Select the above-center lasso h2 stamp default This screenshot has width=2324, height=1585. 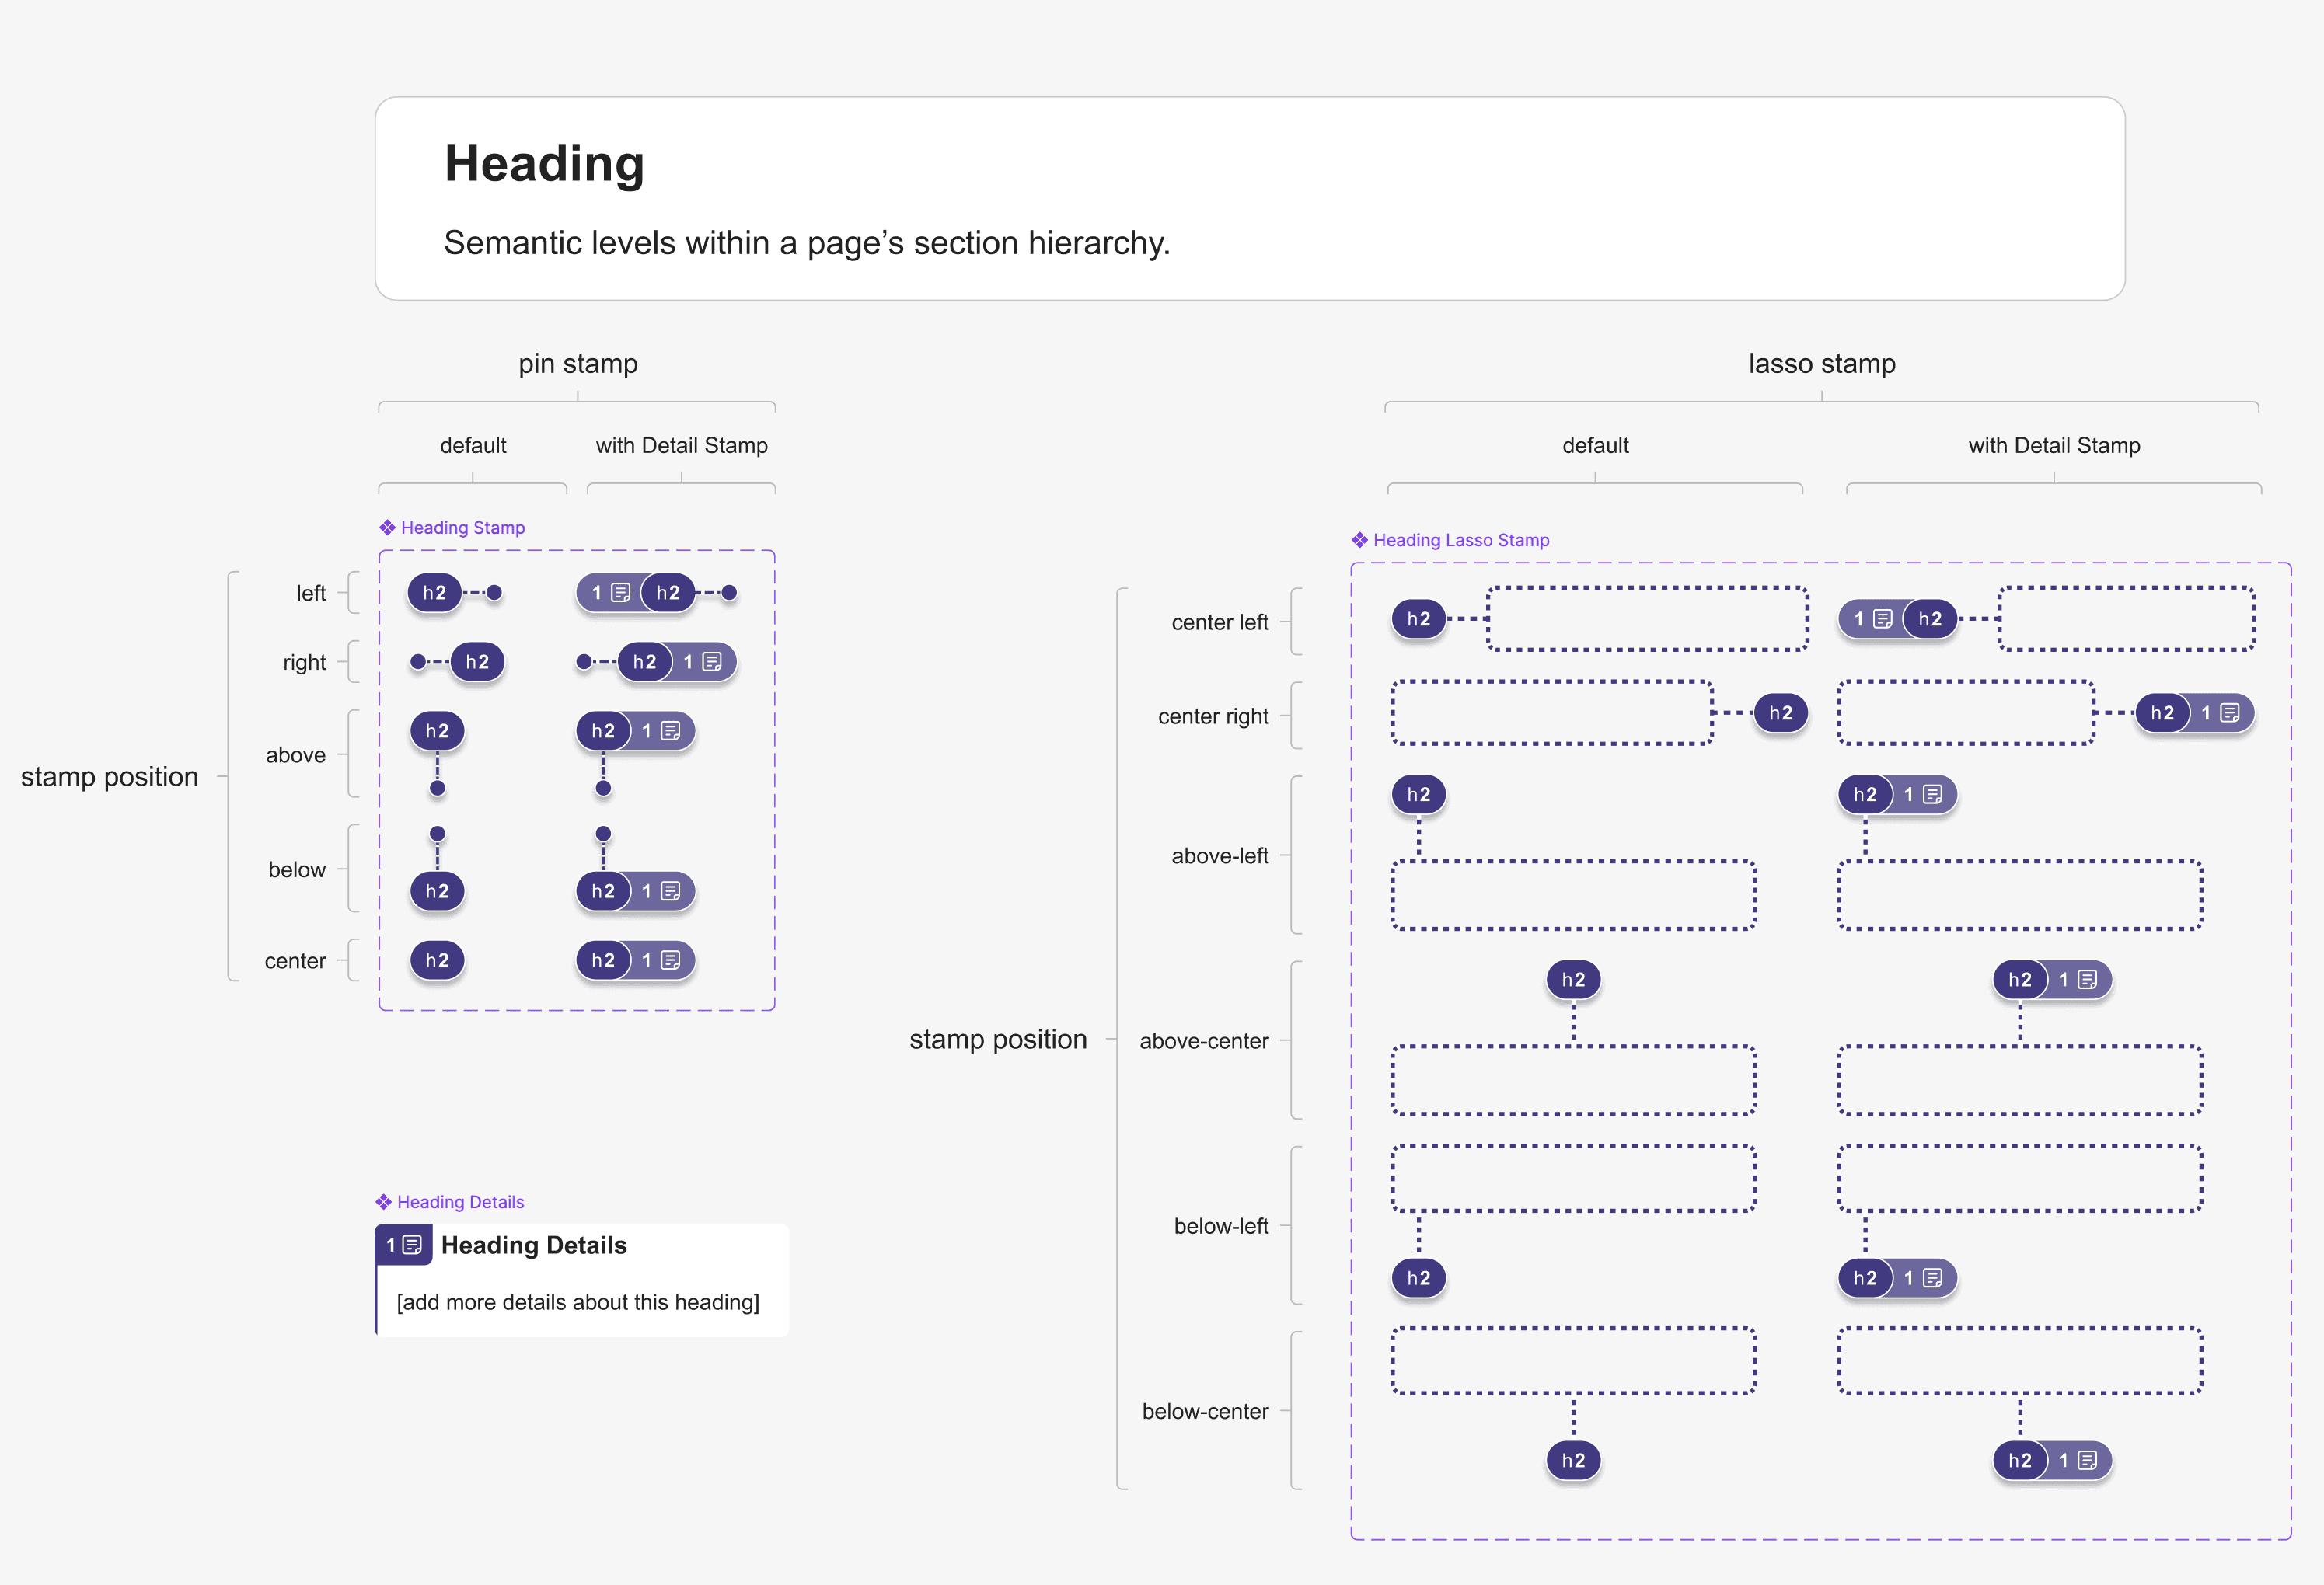pos(1573,980)
